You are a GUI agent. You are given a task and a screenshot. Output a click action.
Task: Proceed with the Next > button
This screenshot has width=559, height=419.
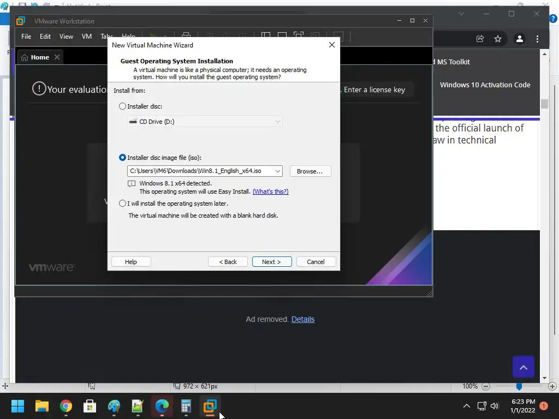pos(272,262)
